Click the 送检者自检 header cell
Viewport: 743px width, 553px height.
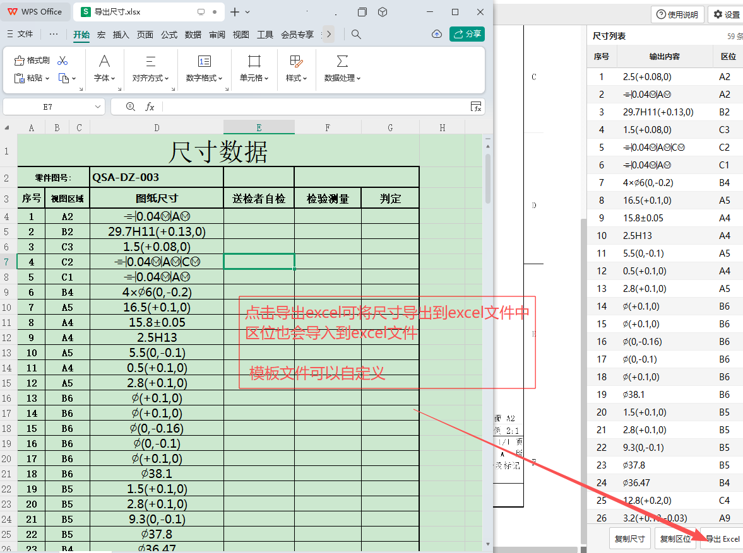(x=259, y=199)
